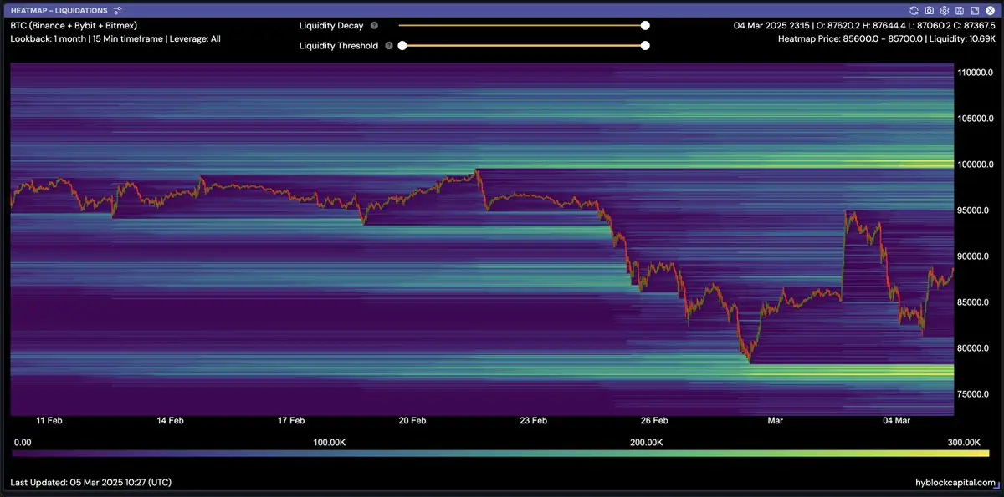Click the Liquidity Decay label
Viewport: 1004px width, 497px height.
click(331, 26)
